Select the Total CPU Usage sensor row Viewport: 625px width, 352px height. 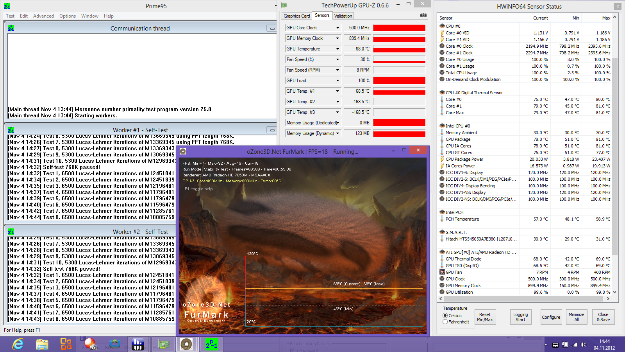[x=525, y=73]
